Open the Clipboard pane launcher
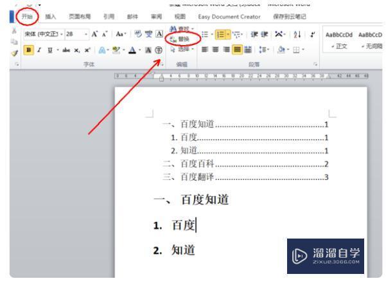The width and height of the screenshot is (386, 281). pyautogui.click(x=17, y=64)
